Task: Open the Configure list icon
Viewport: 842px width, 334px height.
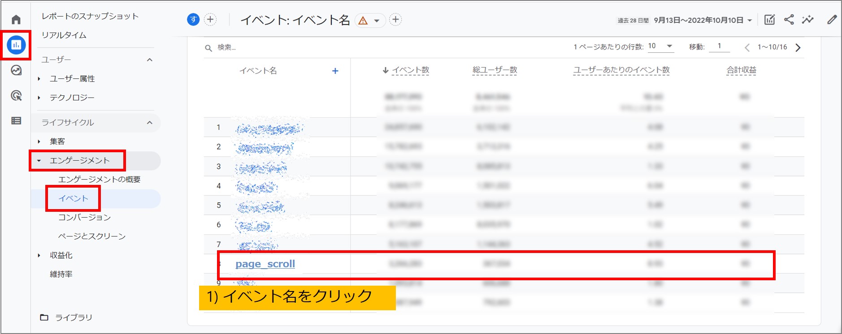Action: 16,120
